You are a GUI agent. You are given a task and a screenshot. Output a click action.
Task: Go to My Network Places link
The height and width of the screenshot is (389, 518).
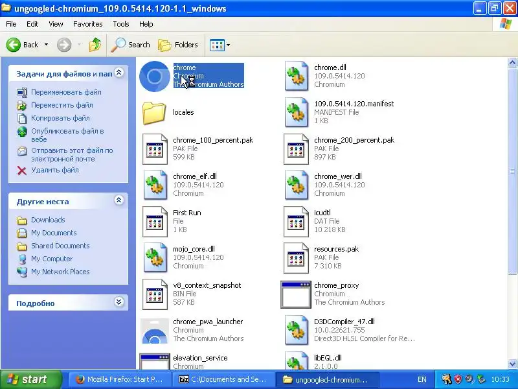pyautogui.click(x=60, y=272)
